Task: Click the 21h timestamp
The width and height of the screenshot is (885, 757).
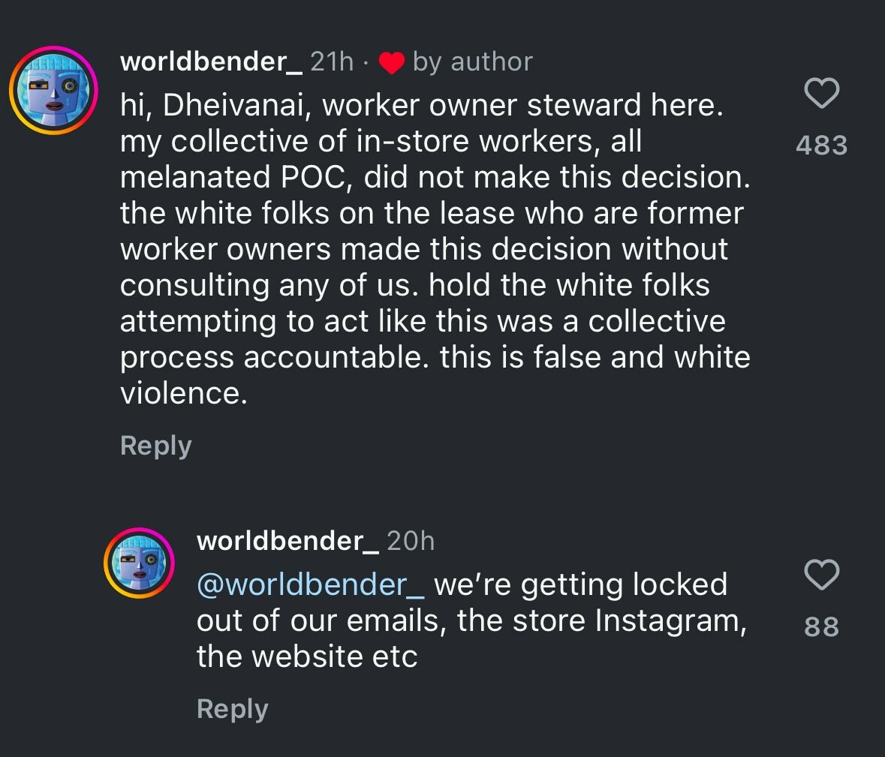Action: point(332,62)
